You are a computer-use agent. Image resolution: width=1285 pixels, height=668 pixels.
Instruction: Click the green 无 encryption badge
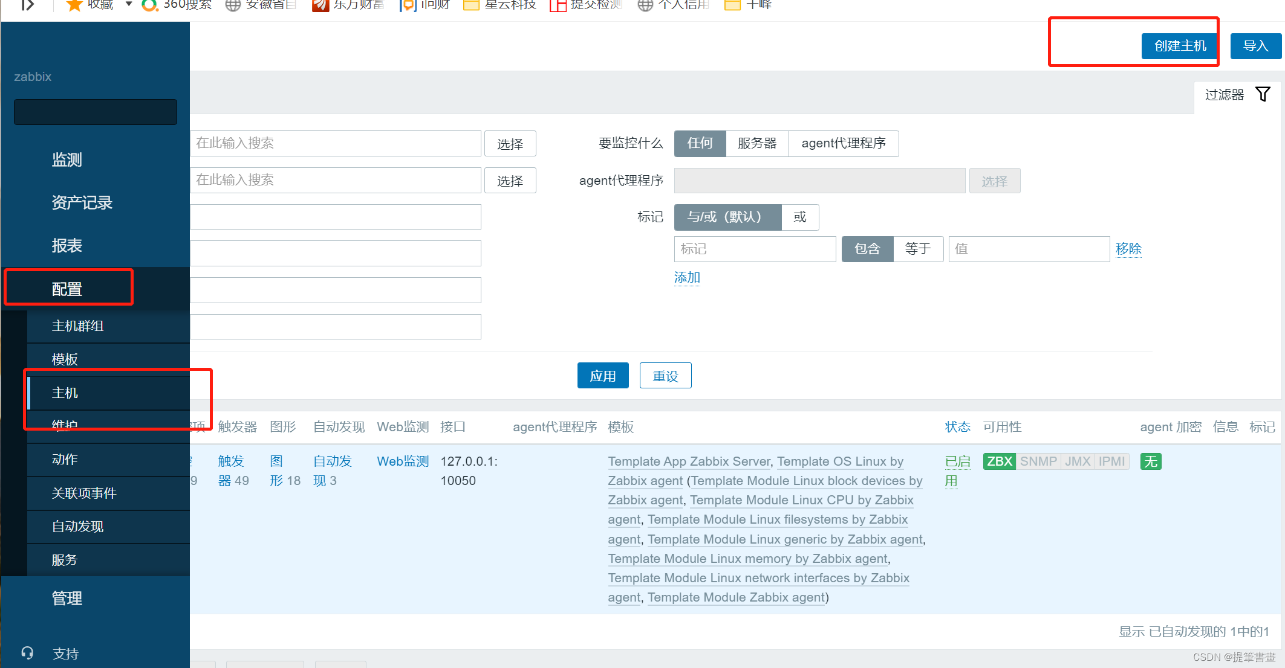[x=1150, y=462]
